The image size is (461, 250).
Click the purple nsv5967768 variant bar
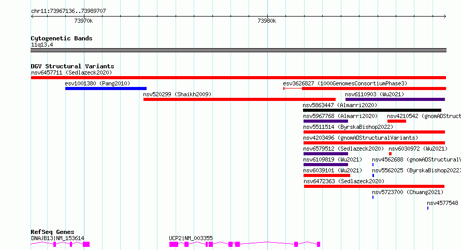pyautogui.click(x=326, y=121)
